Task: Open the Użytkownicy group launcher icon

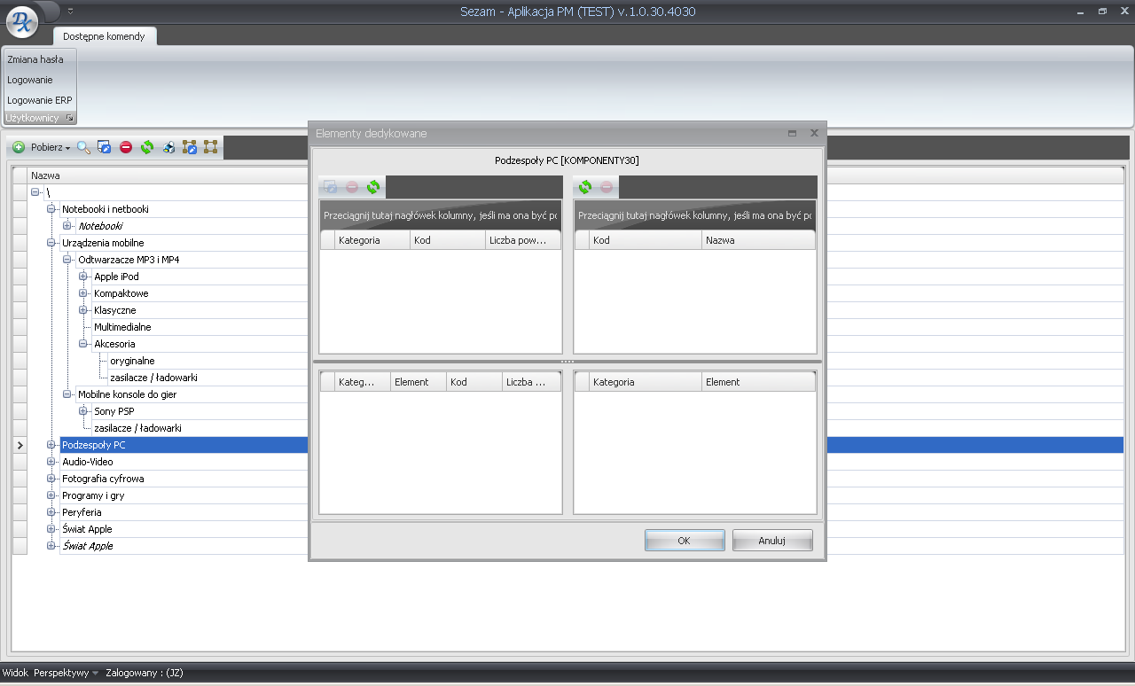Action: (69, 118)
